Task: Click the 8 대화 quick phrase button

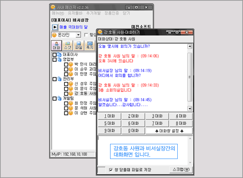Action: [181, 123]
